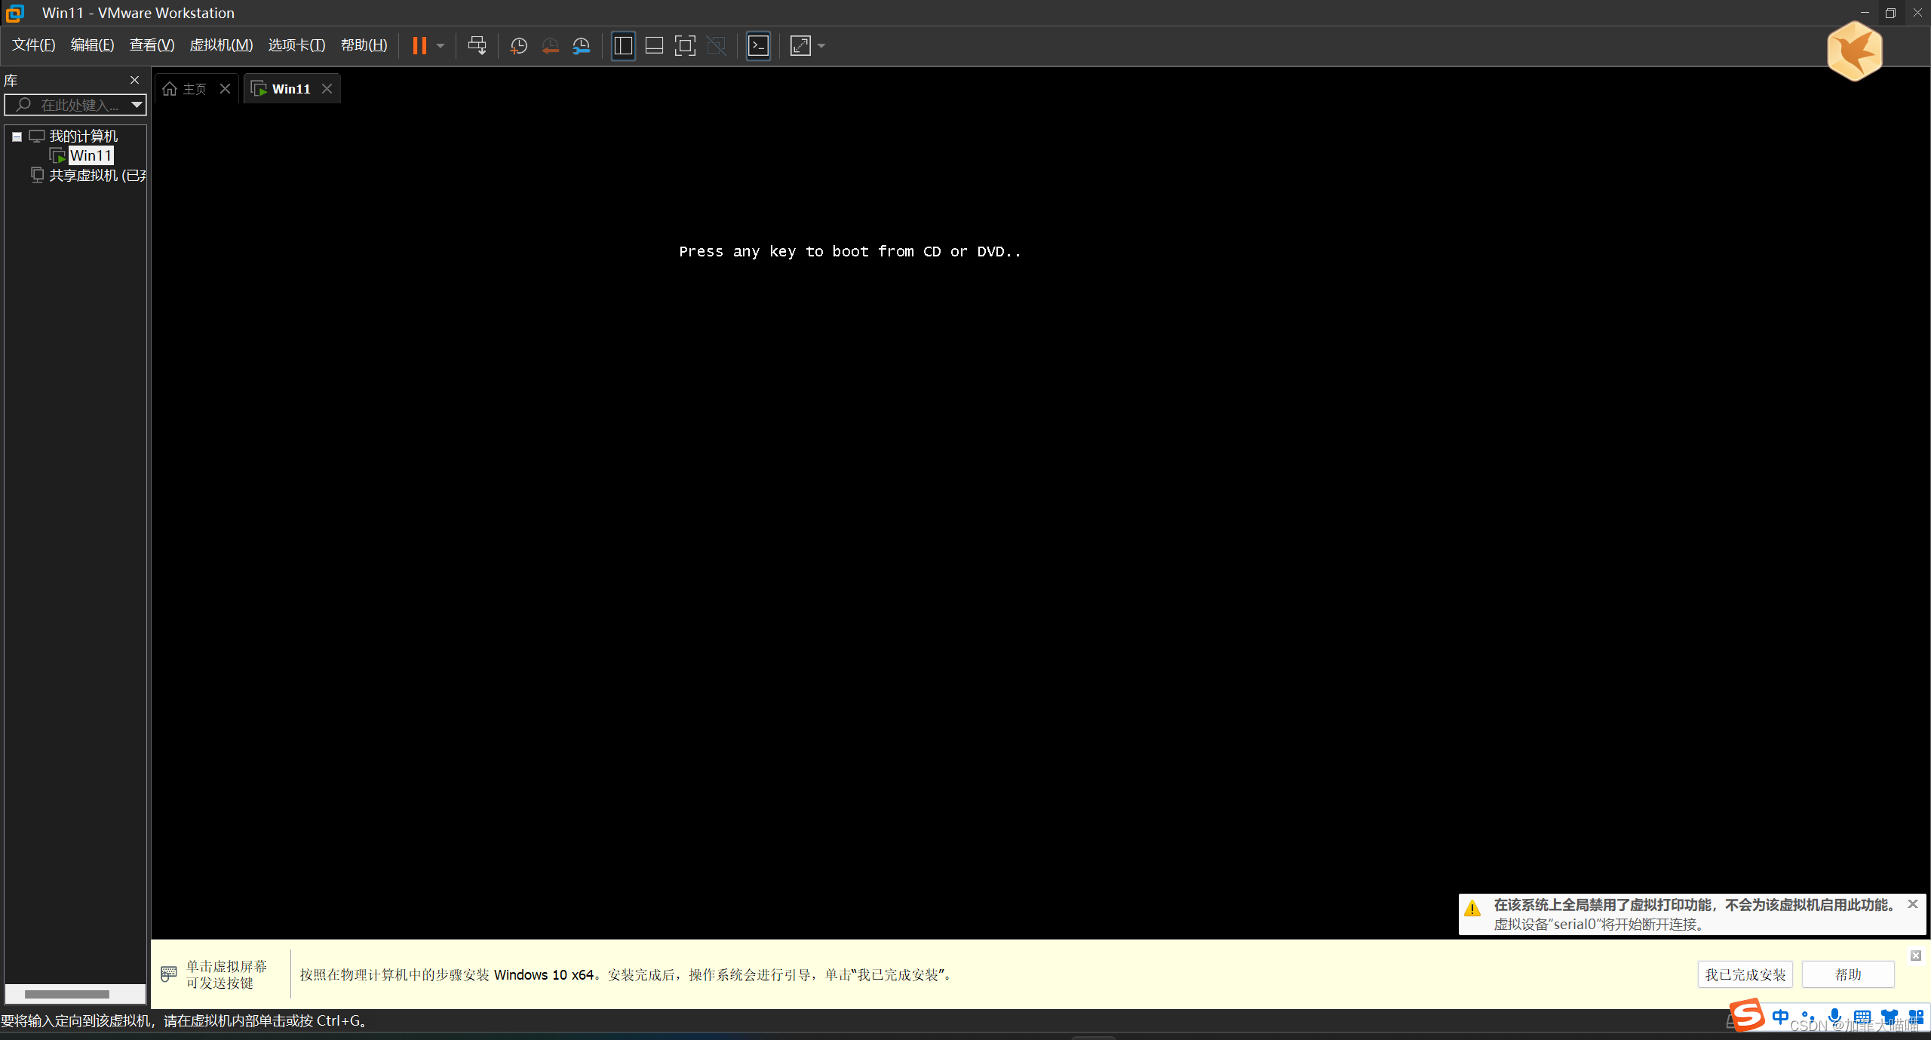The height and width of the screenshot is (1040, 1931).
Task: Click the monitor icon next to 我的计算机
Action: pyautogui.click(x=37, y=137)
